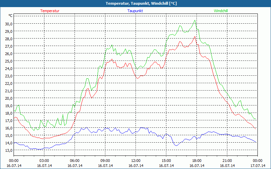This screenshot has height=169, width=271.
Task: Click the 06:00 time axis label
Action: point(75,161)
